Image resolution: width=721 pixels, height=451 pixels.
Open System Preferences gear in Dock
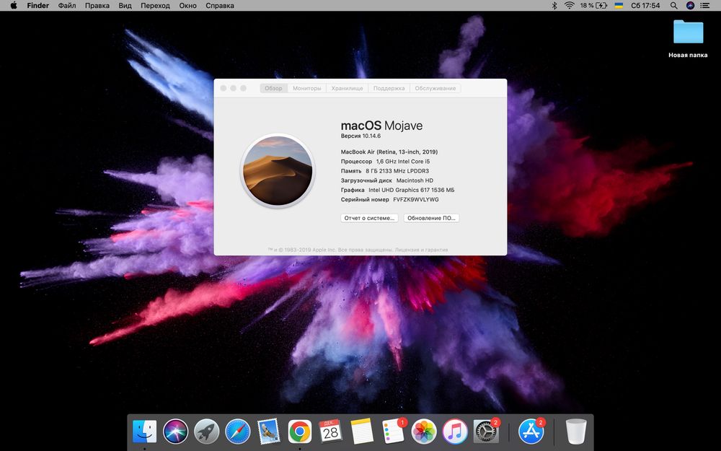pos(486,432)
